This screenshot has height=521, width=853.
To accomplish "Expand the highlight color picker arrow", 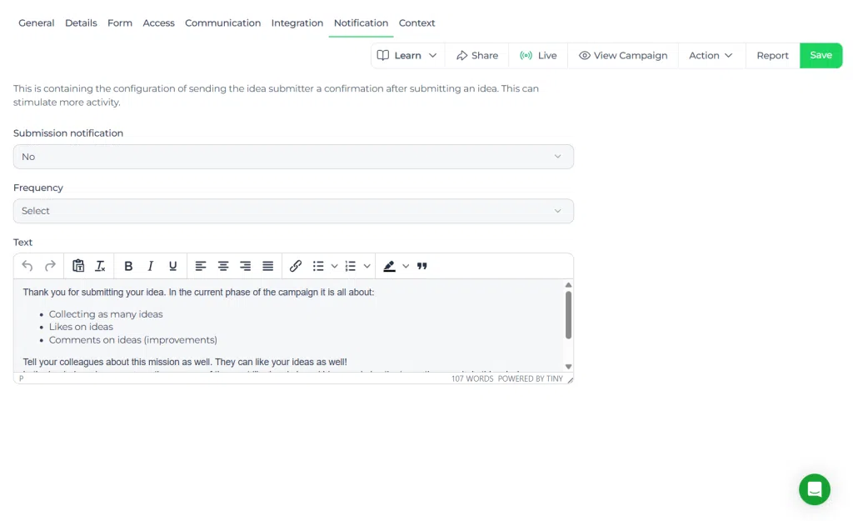I will click(x=406, y=266).
